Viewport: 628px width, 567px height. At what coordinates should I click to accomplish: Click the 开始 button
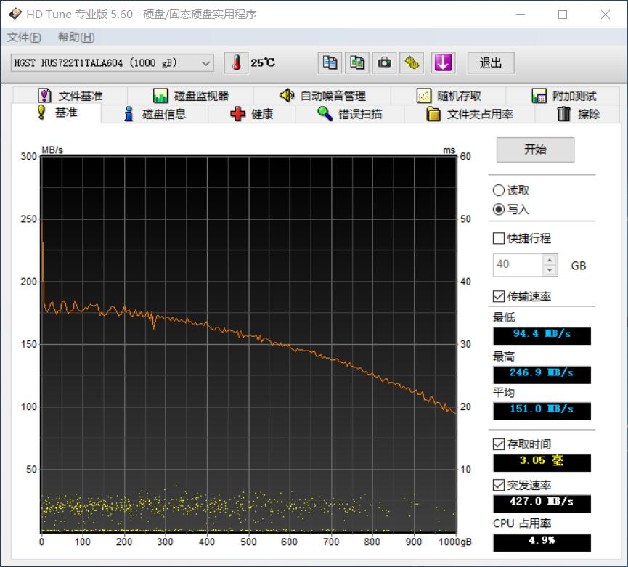point(536,150)
